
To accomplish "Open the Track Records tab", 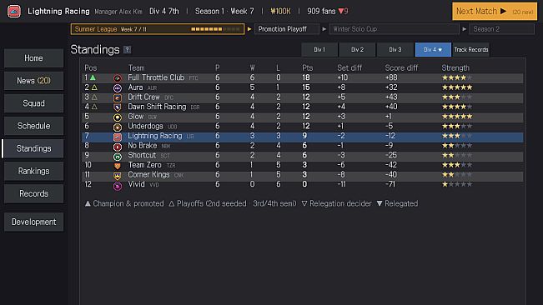I will 471,49.
